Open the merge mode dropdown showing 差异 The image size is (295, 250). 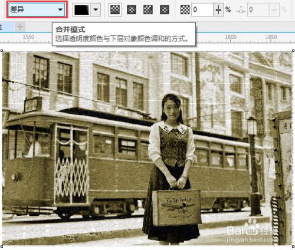pyautogui.click(x=37, y=9)
